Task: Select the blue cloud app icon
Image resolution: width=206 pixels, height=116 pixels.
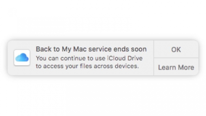Action: click(22, 57)
